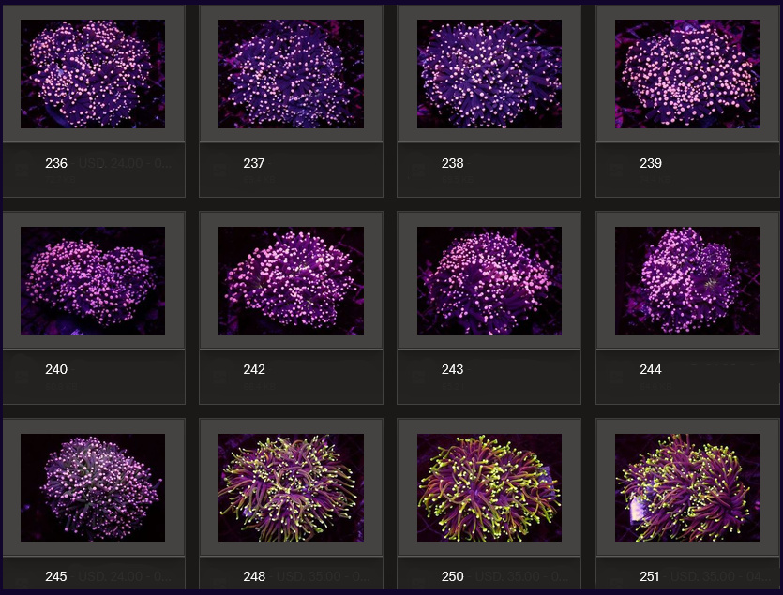The image size is (783, 595).
Task: Select the image above label 243
Action: point(489,280)
